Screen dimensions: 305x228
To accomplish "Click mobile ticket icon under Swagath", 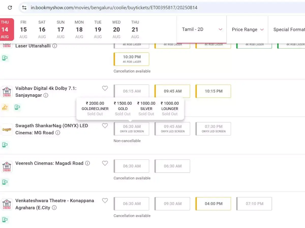I will pyautogui.click(x=5, y=145).
